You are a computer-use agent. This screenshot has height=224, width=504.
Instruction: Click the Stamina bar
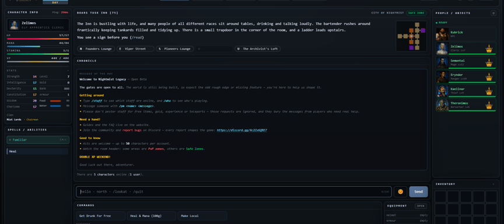coord(38,54)
